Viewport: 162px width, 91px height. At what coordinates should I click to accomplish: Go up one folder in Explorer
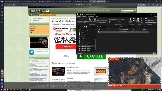pos(84,27)
